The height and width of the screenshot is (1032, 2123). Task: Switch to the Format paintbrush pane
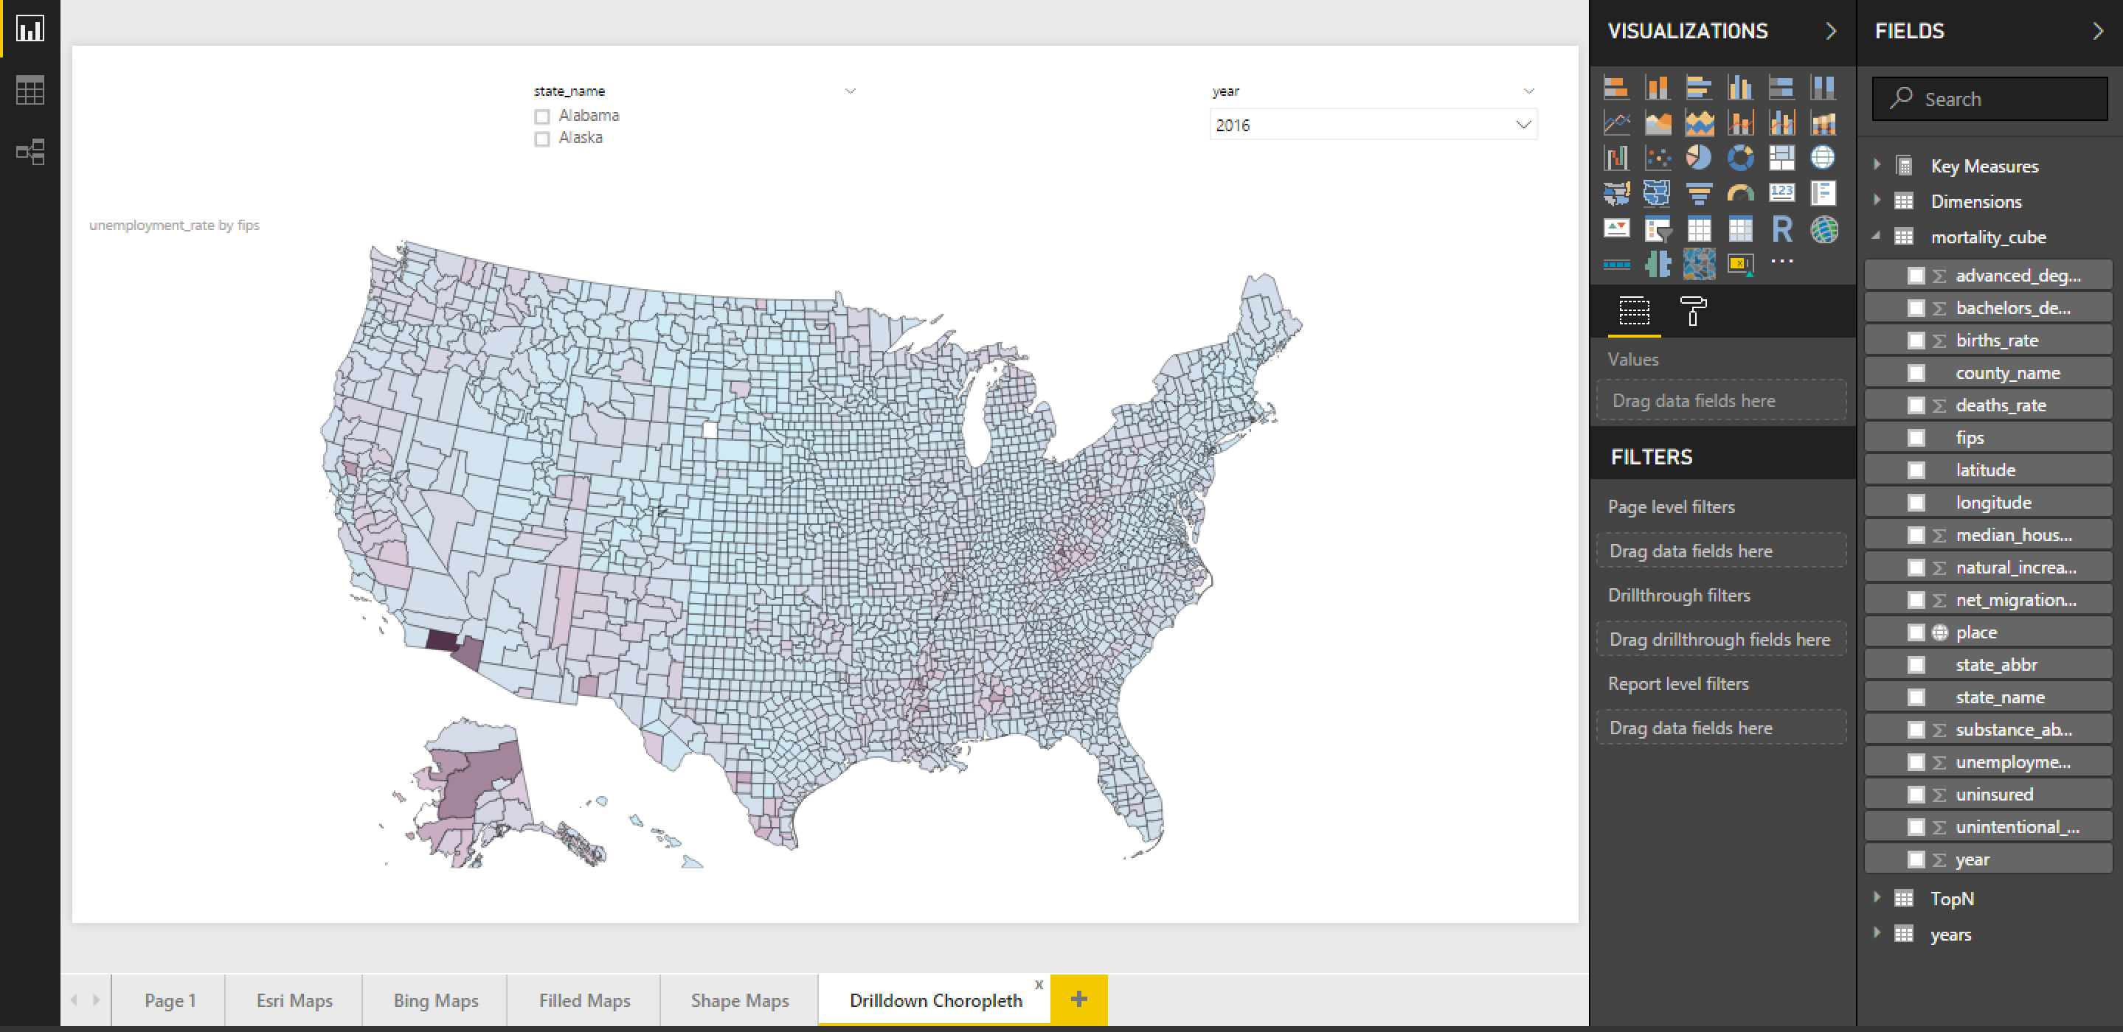[x=1694, y=312]
